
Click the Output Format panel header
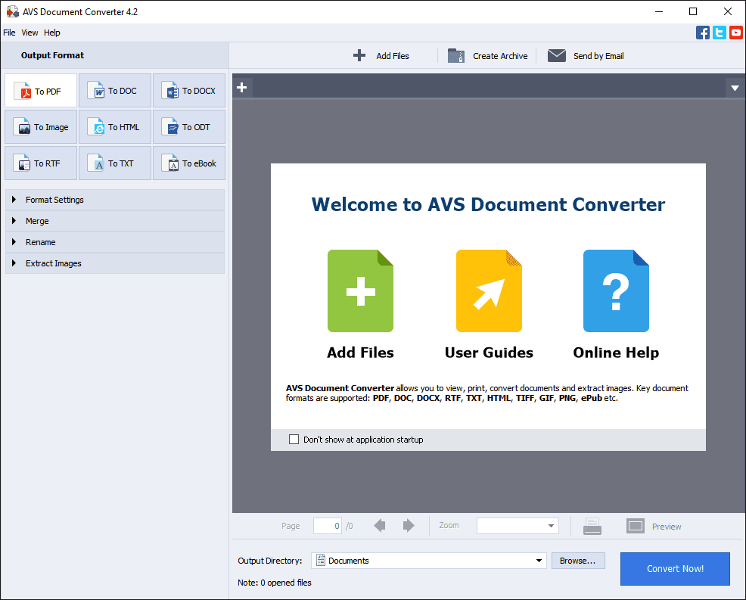pyautogui.click(x=115, y=55)
